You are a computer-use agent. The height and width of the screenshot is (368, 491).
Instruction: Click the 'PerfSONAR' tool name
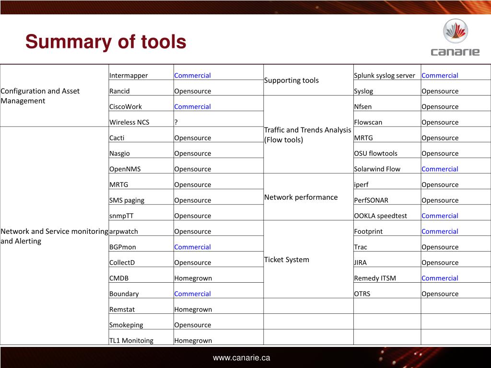371,200
